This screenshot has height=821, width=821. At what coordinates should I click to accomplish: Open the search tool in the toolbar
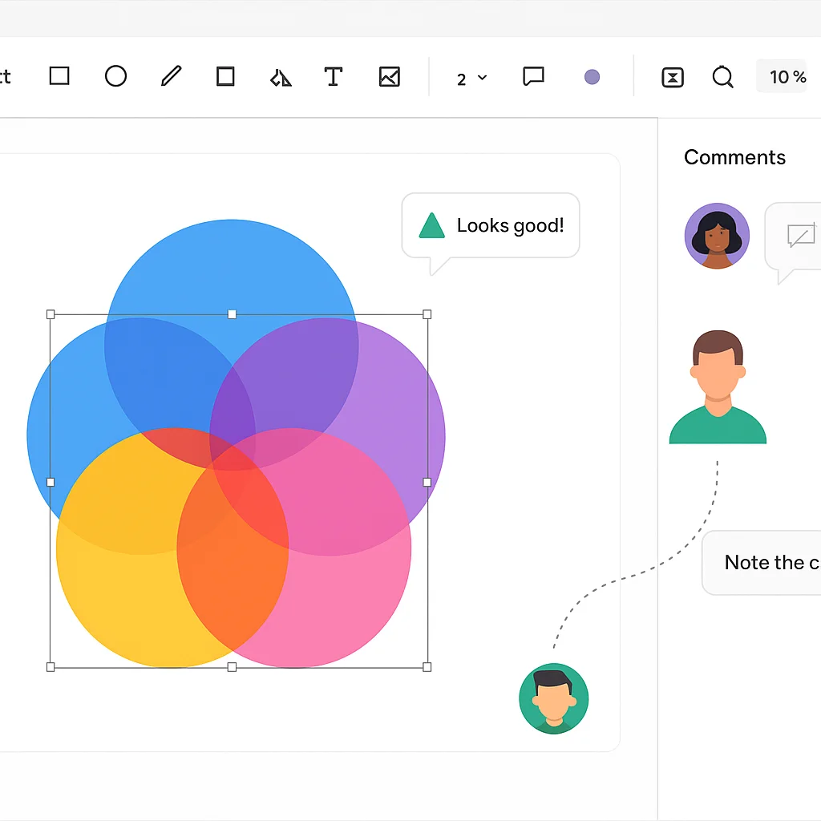click(x=722, y=77)
